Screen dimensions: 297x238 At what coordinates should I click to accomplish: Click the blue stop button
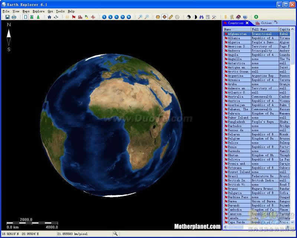tap(129, 17)
